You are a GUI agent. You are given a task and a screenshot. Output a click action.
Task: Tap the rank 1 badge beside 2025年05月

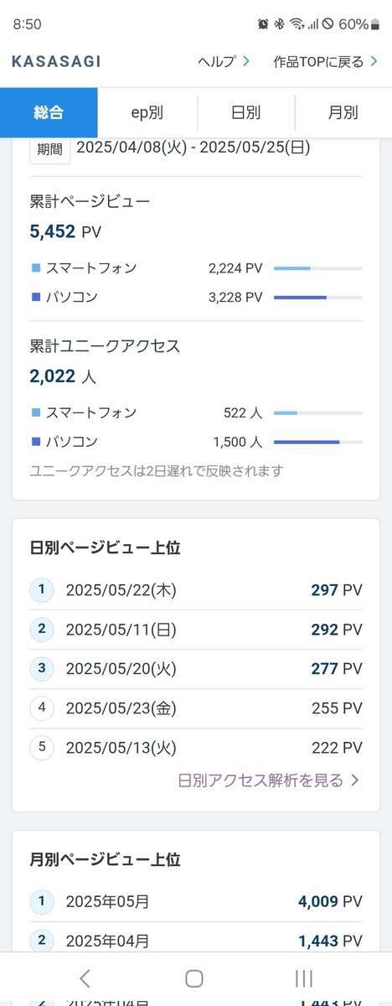tap(41, 902)
